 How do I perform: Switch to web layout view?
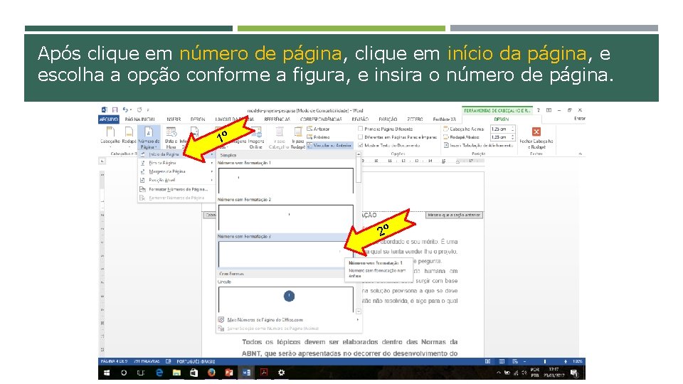point(515,361)
